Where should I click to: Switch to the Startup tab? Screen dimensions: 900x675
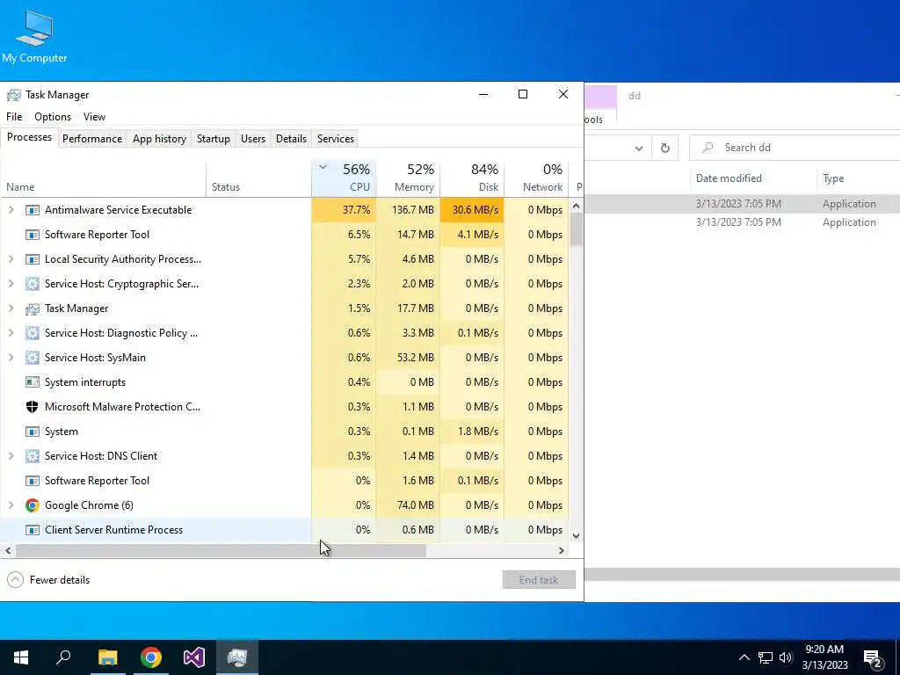pyautogui.click(x=214, y=139)
